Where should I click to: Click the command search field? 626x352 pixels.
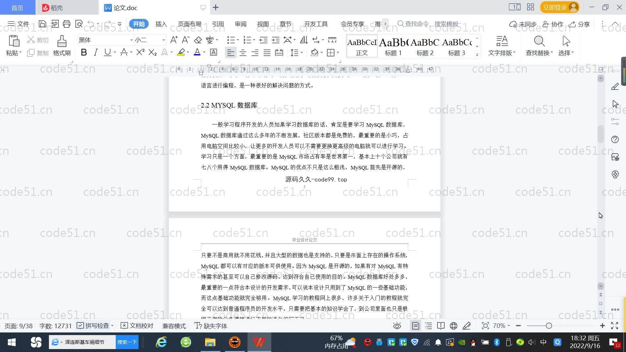429,24
